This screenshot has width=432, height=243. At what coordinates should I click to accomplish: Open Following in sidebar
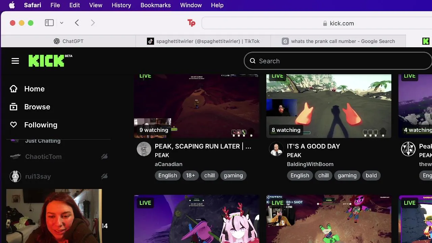point(41,125)
